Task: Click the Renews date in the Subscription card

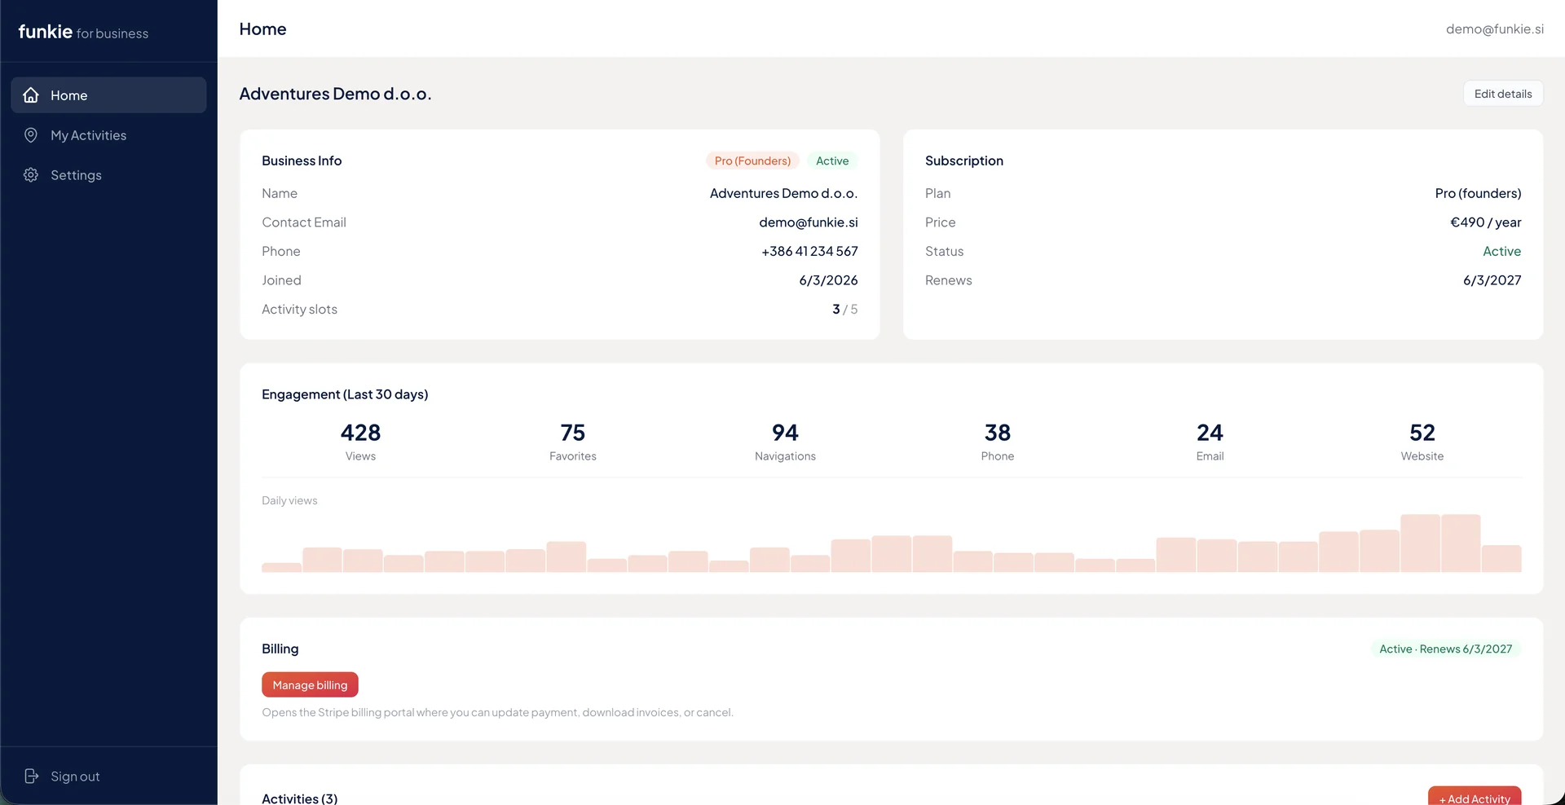Action: 1492,280
